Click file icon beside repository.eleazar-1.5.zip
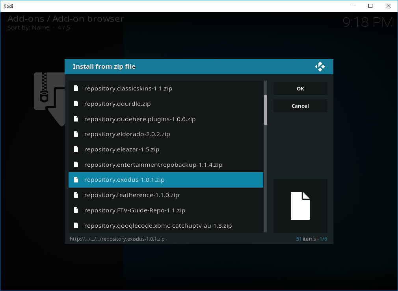Viewport: 398px width, 291px height. 76,149
